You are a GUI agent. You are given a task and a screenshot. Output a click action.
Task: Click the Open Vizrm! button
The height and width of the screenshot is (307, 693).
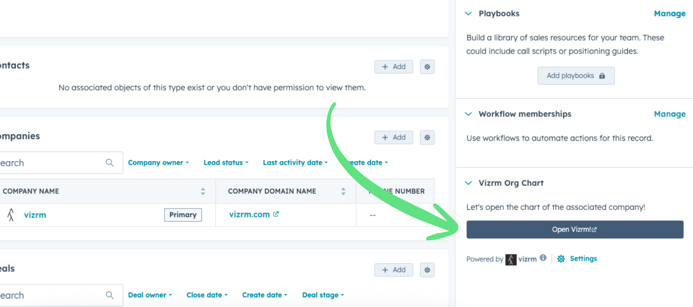(575, 230)
